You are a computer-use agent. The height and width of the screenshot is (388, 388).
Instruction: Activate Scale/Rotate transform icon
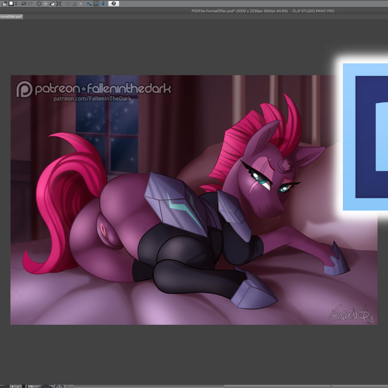[x=59, y=4]
